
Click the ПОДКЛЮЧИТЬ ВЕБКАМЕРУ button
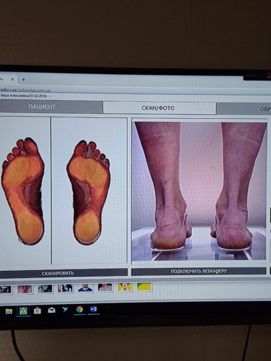[199, 271]
